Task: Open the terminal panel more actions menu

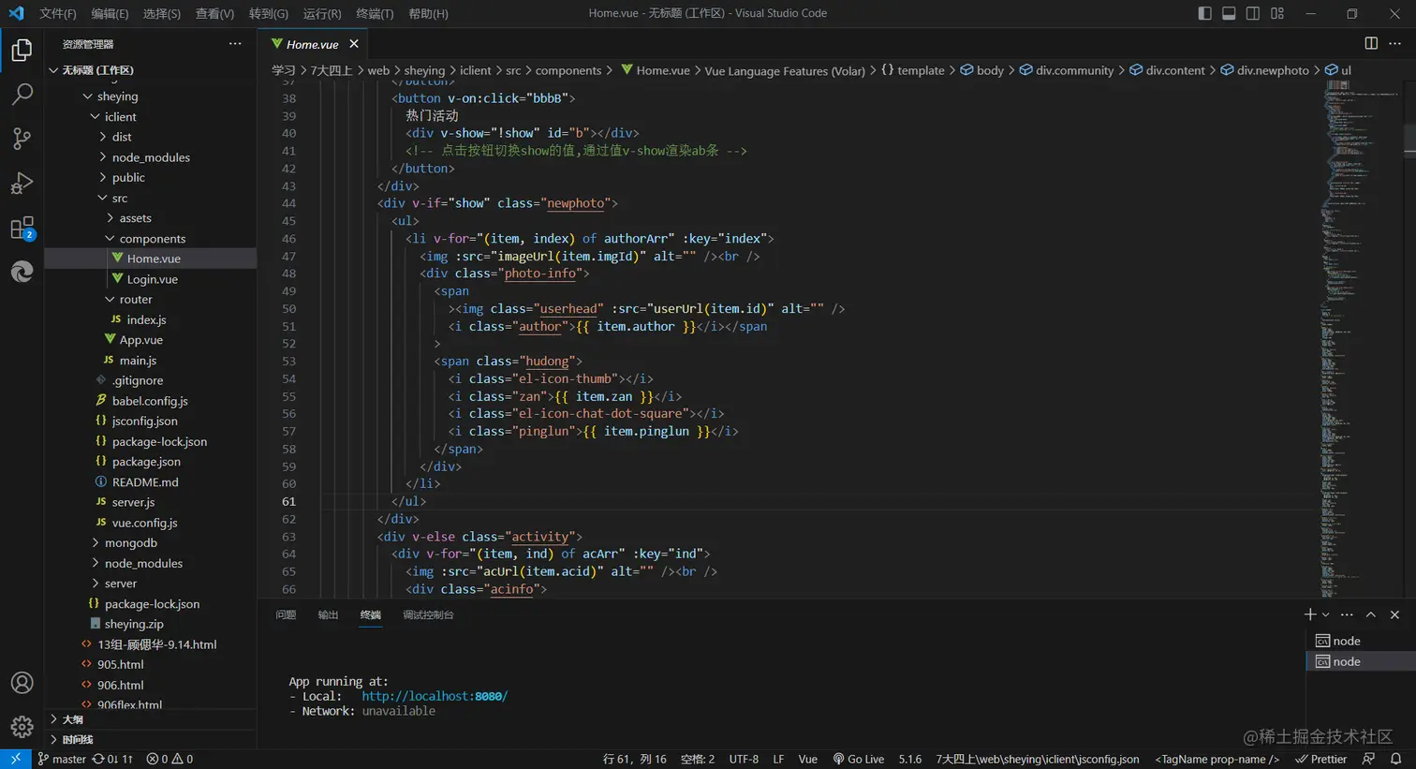Action: [x=1347, y=614]
